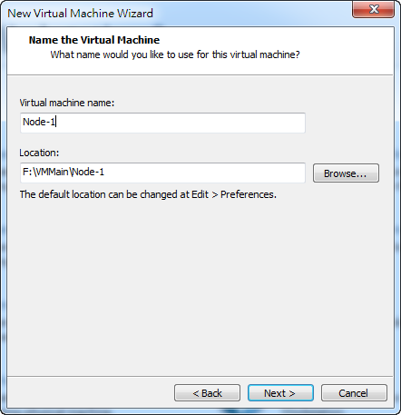Focus the Virtual machine name field
Image resolution: width=401 pixels, height=415 pixels.
click(162, 123)
